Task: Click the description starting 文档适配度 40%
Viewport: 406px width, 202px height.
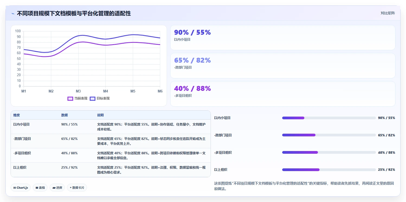Action: (x=151, y=155)
